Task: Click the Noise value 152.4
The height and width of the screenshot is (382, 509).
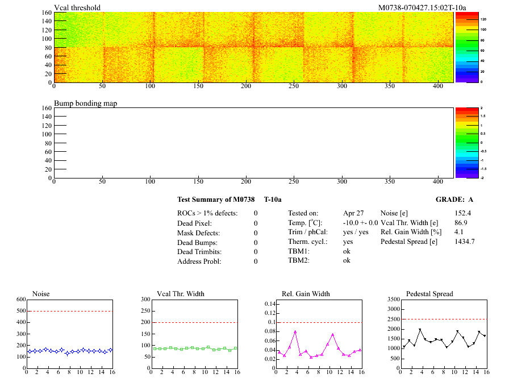Action: click(x=463, y=213)
